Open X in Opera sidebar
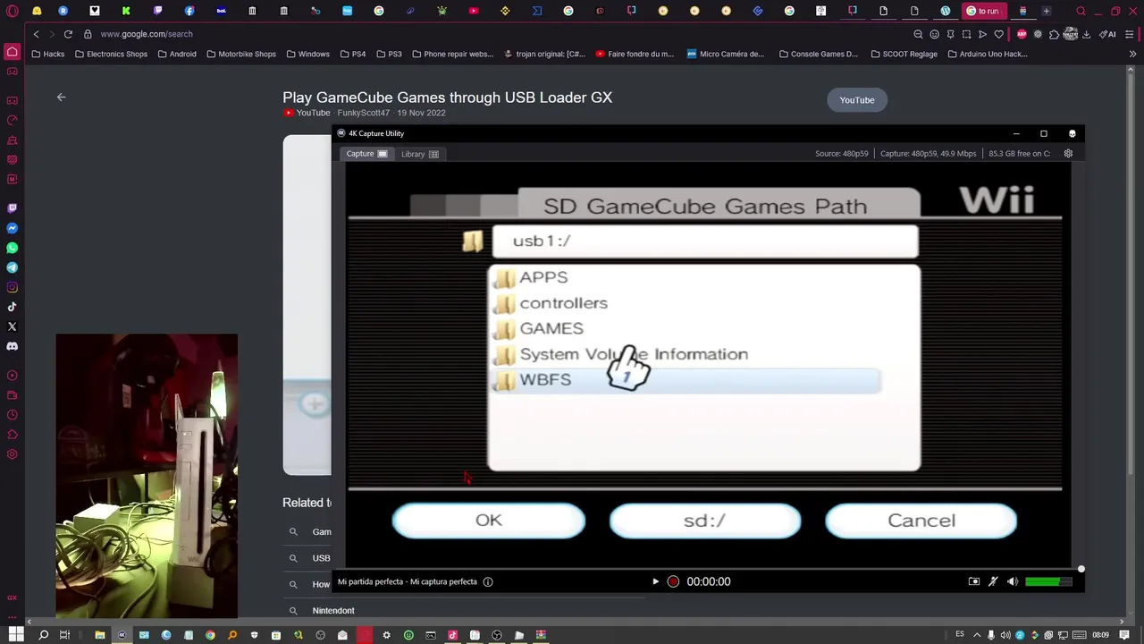The width and height of the screenshot is (1144, 644). pyautogui.click(x=12, y=326)
